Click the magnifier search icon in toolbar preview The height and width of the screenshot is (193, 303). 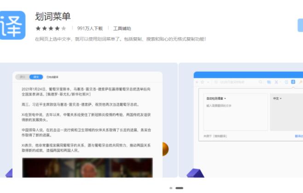coord(260,82)
